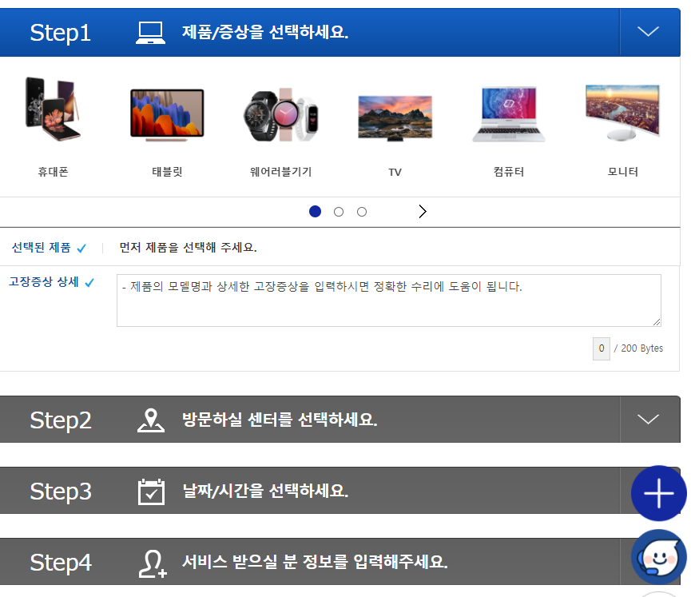This screenshot has height=597, width=691.
Task: Click the 고장증상 상세 label
Action: (44, 281)
